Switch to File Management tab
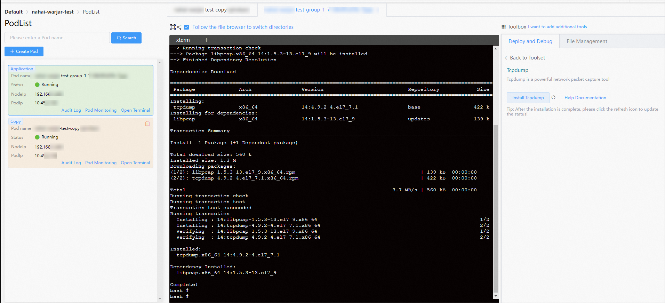Image resolution: width=665 pixels, height=303 pixels. [587, 41]
